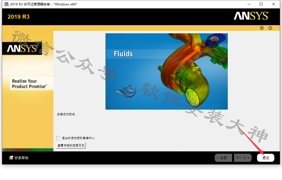
Task: Open 查看详细的进度日志 button
Action: click(71, 145)
